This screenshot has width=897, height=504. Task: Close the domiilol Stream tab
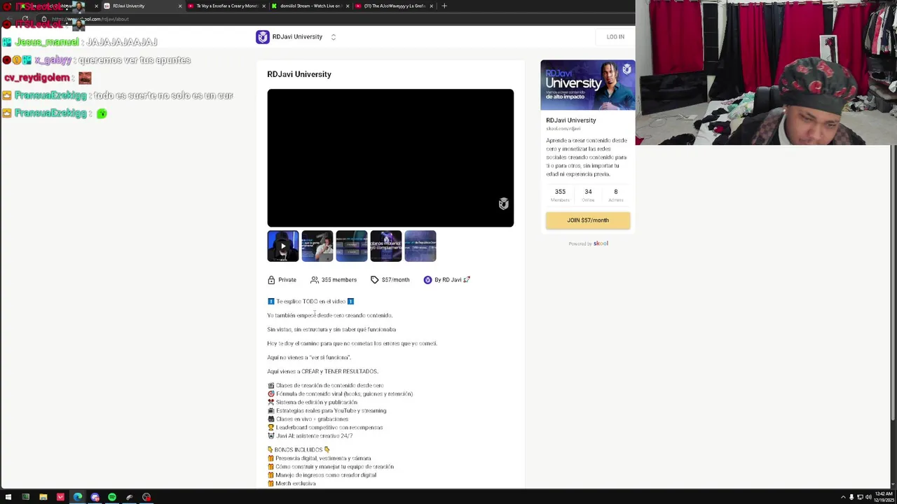(x=348, y=6)
